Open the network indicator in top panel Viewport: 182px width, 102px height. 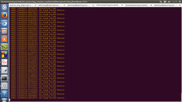(x=161, y=2)
